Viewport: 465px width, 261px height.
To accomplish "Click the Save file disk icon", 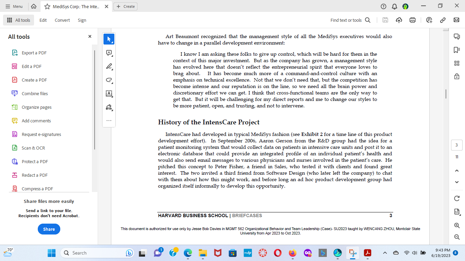I will (385, 20).
